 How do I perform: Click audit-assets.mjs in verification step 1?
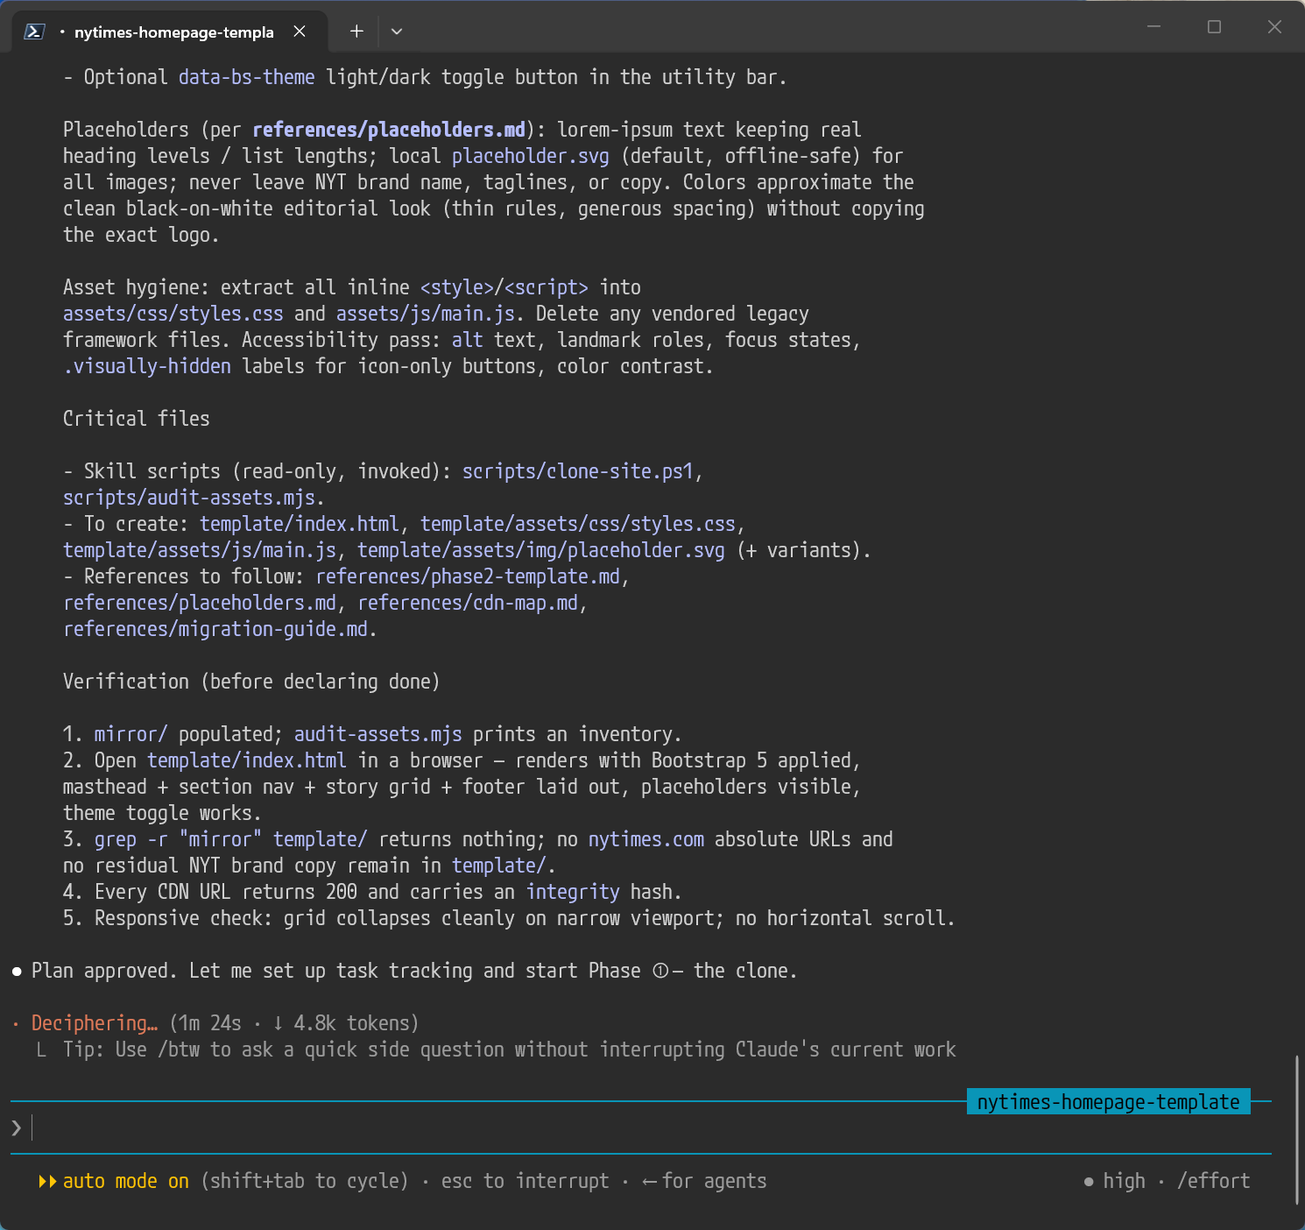(378, 734)
